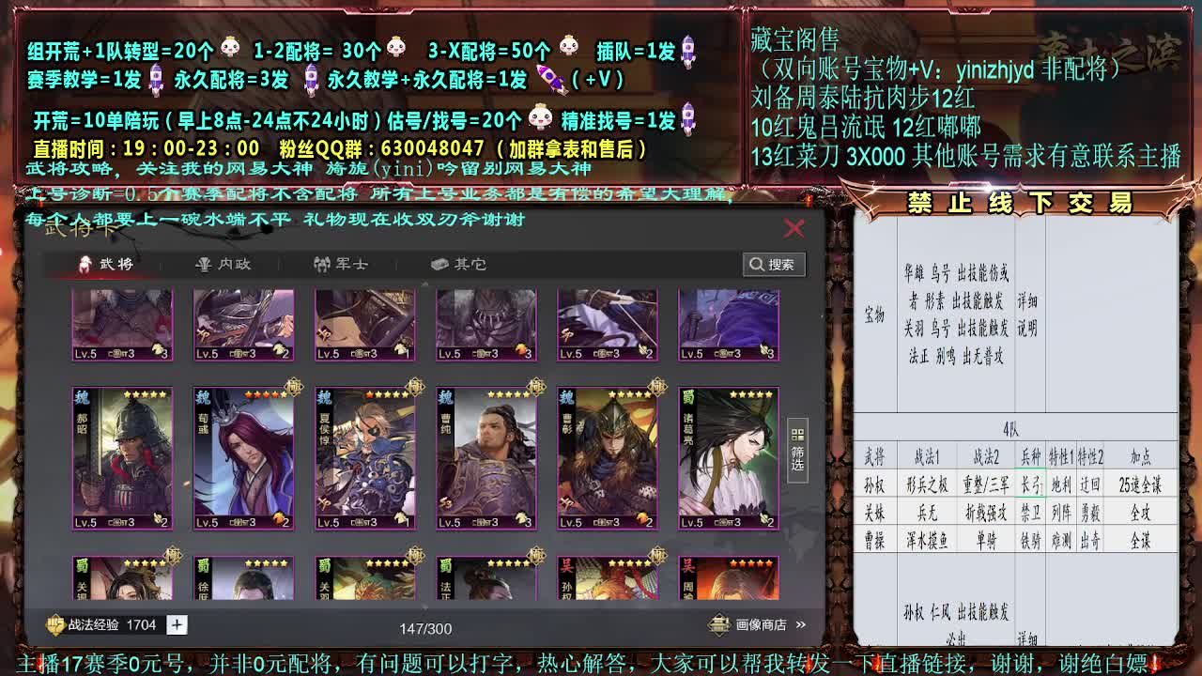This screenshot has width=1202, height=676.
Task: Click the badge on 曹纯's card
Action: [x=536, y=386]
